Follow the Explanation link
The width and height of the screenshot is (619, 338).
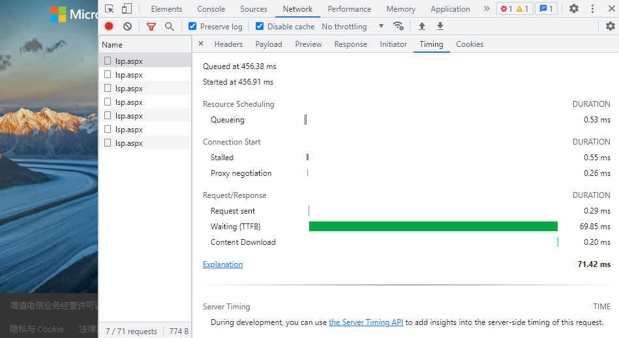(x=222, y=264)
